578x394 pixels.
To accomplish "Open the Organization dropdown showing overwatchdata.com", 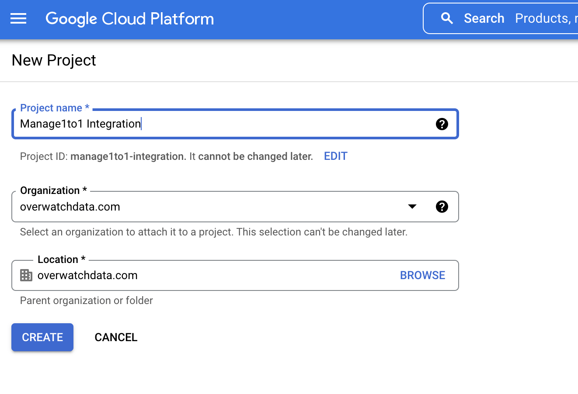I will (x=210, y=207).
